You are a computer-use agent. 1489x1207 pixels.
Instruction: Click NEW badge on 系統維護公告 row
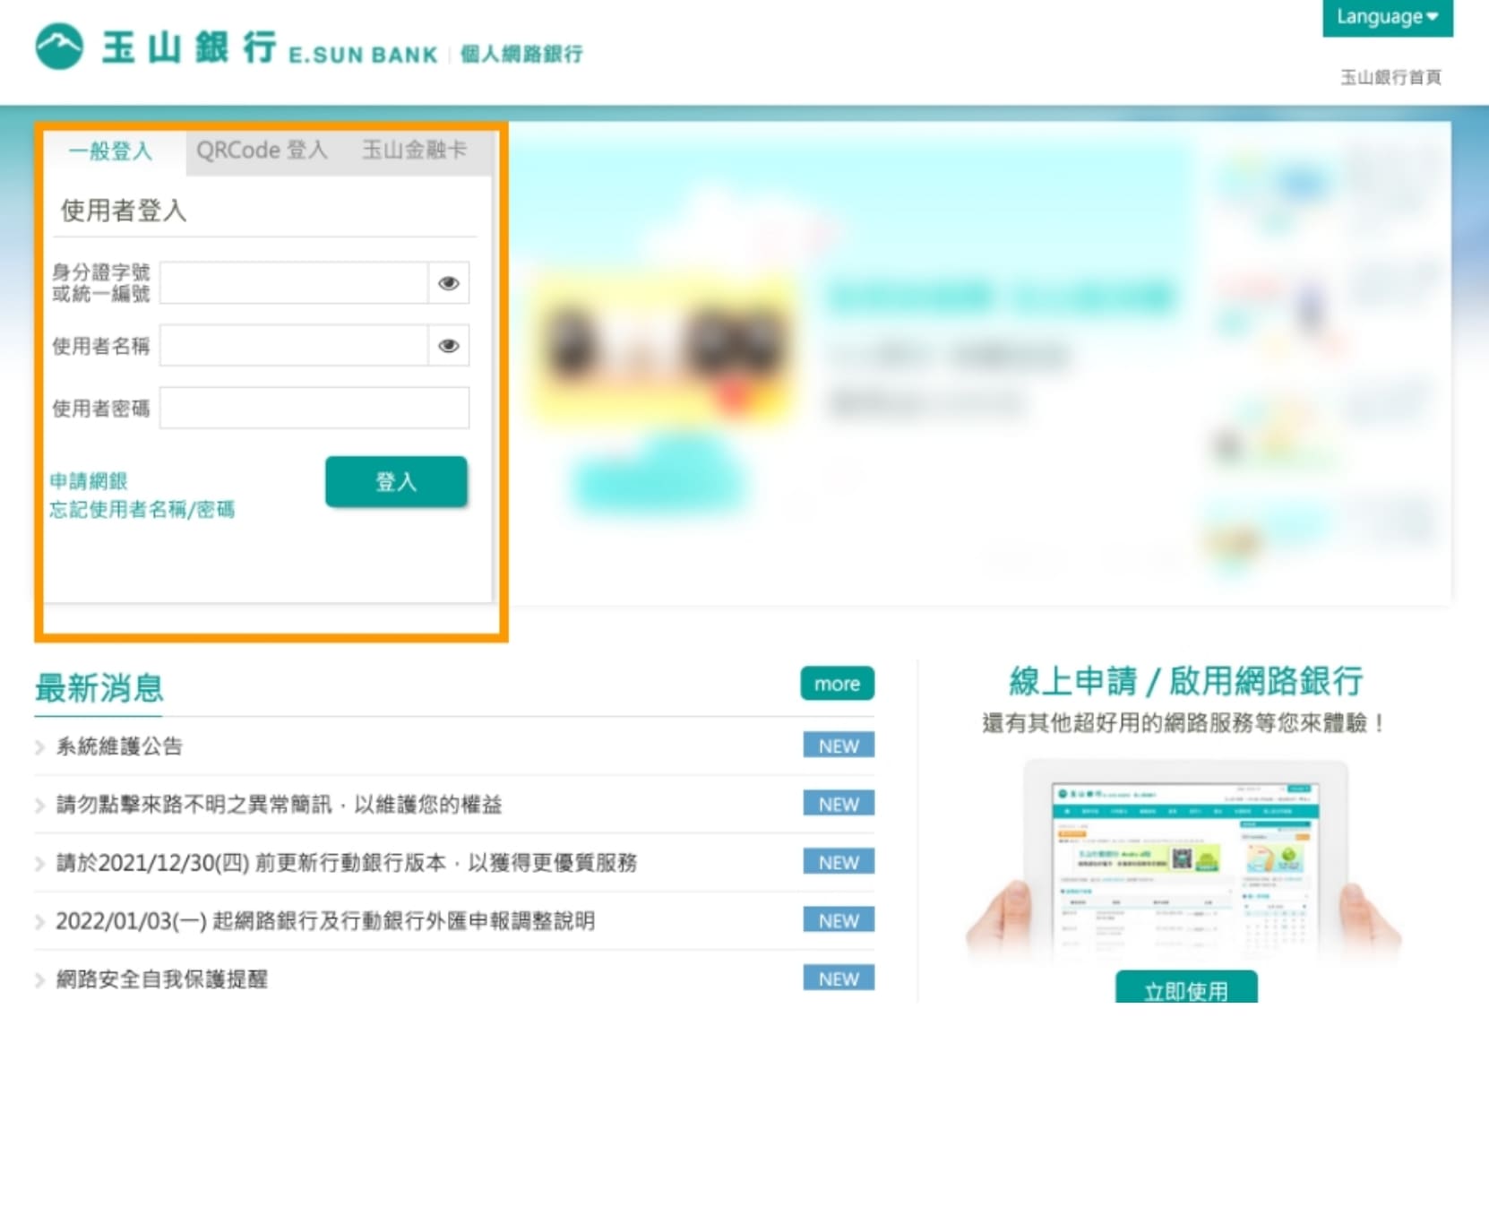(839, 746)
